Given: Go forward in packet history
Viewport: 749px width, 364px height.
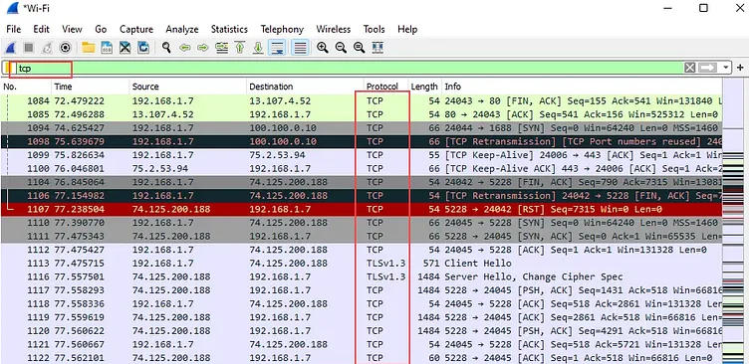Looking at the screenshot, I should [203, 48].
